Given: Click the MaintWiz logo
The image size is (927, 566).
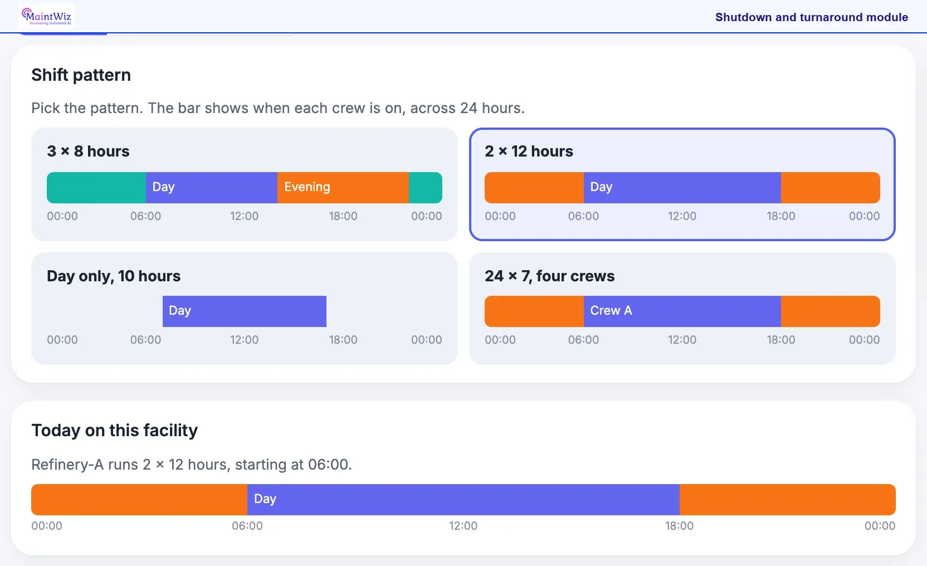Looking at the screenshot, I should (46, 17).
